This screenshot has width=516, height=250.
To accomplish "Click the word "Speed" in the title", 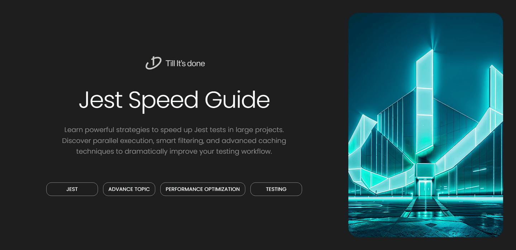I will [x=163, y=100].
